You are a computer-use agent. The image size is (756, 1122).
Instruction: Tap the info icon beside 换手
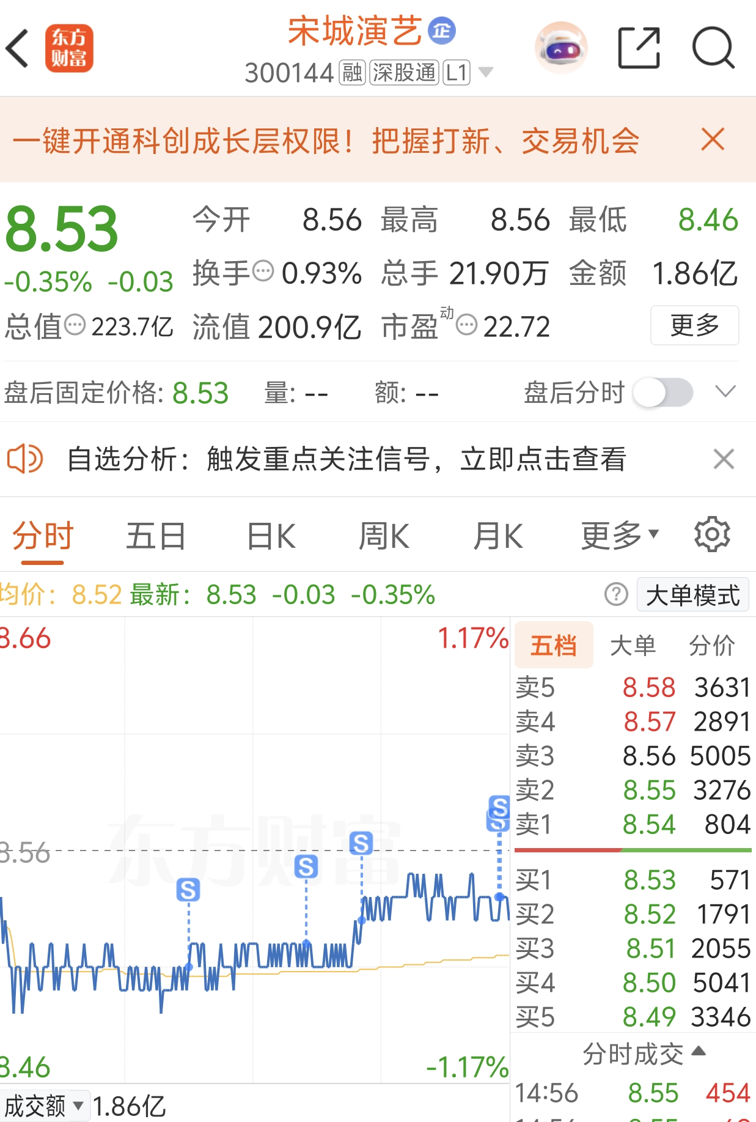(x=263, y=271)
